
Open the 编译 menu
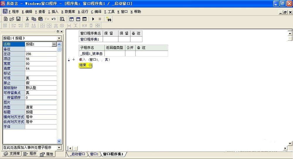[96, 12]
